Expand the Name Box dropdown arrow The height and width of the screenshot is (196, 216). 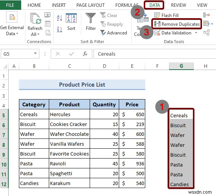(x=36, y=53)
